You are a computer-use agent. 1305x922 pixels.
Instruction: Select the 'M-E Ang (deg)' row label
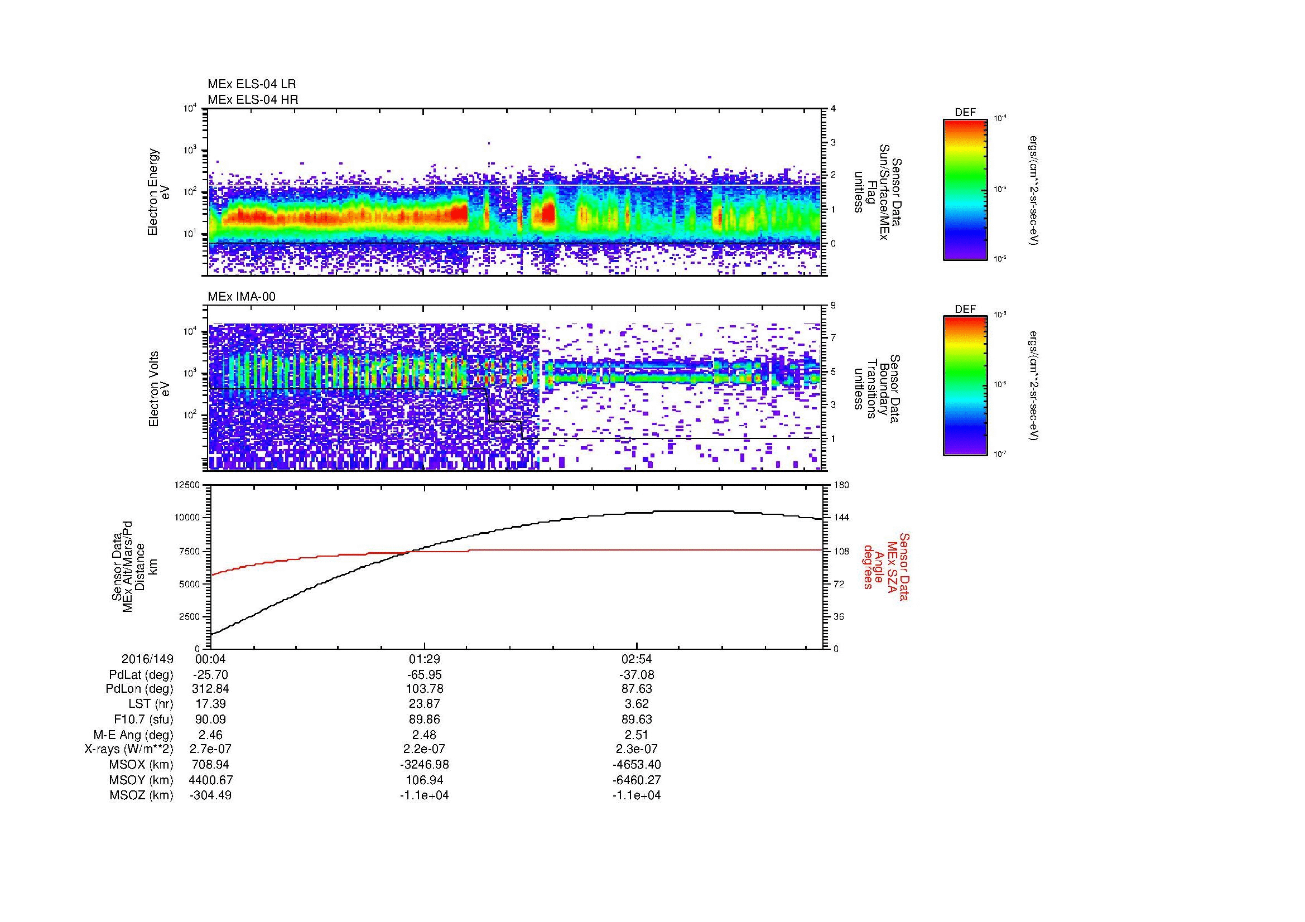click(133, 735)
